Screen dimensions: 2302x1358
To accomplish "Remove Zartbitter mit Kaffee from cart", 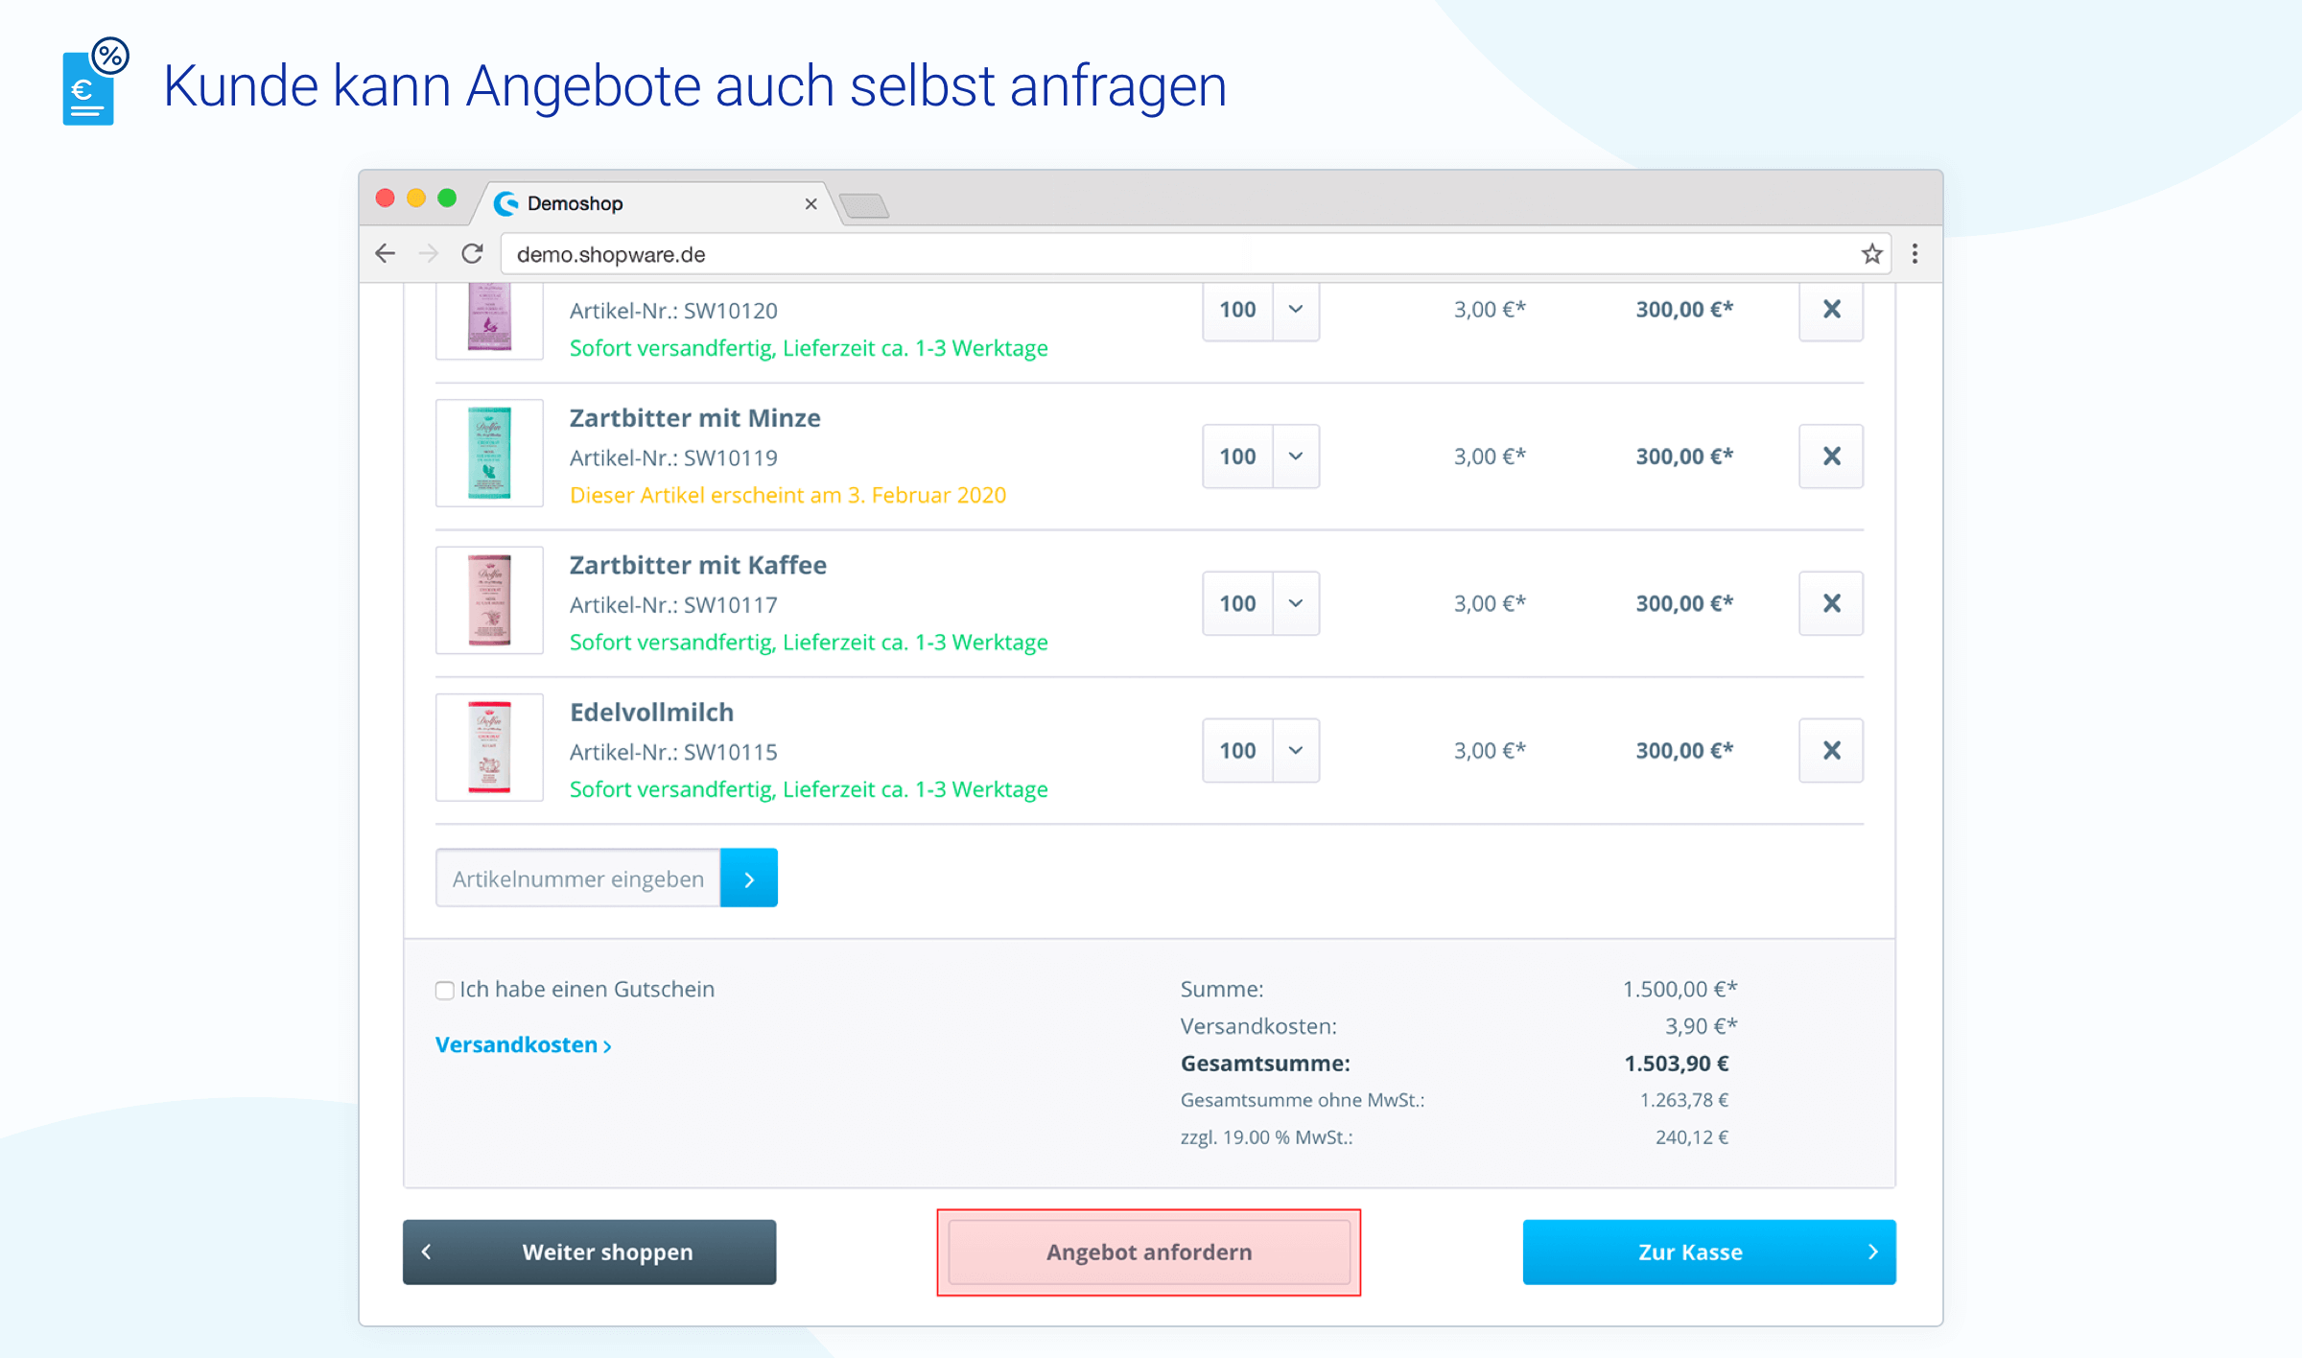I will (x=1831, y=603).
